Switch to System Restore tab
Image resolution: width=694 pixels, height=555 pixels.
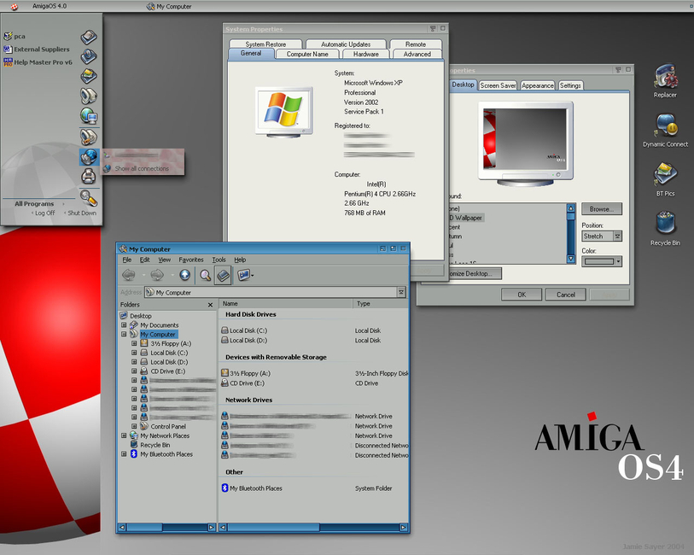point(265,44)
